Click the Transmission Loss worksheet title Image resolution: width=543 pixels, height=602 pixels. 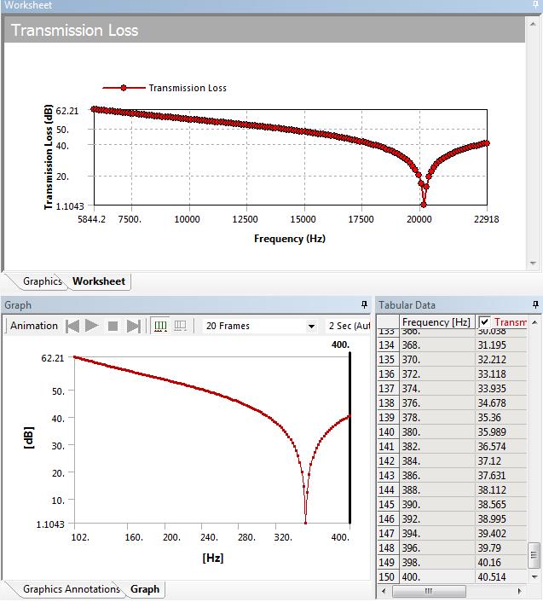(74, 31)
